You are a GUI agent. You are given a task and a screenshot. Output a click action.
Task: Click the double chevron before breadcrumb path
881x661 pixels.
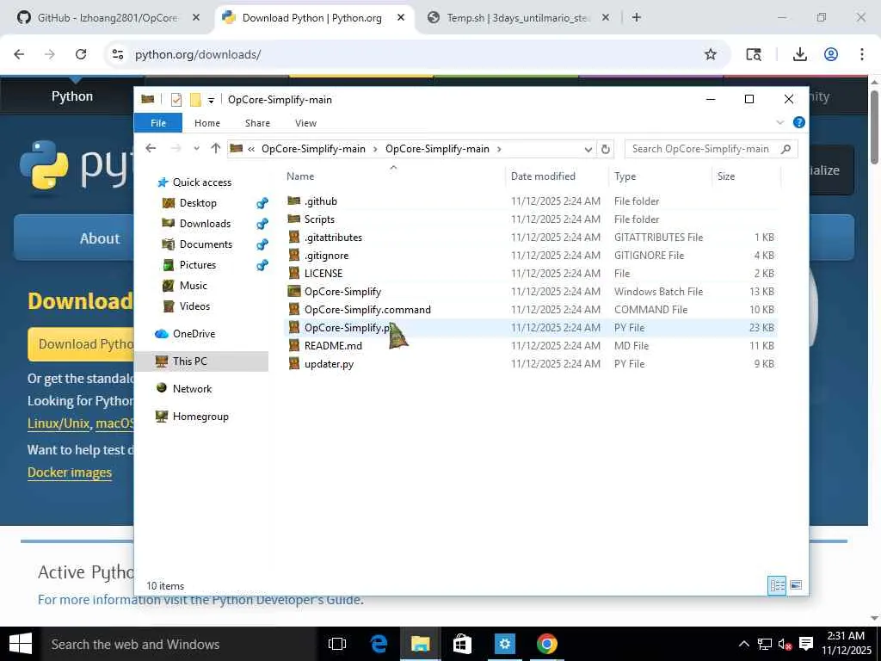pyautogui.click(x=251, y=149)
